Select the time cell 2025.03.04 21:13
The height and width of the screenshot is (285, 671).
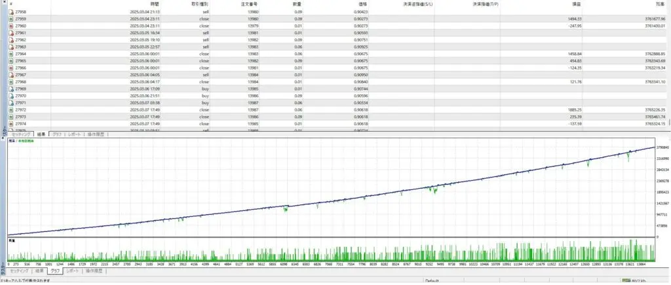[x=145, y=12]
